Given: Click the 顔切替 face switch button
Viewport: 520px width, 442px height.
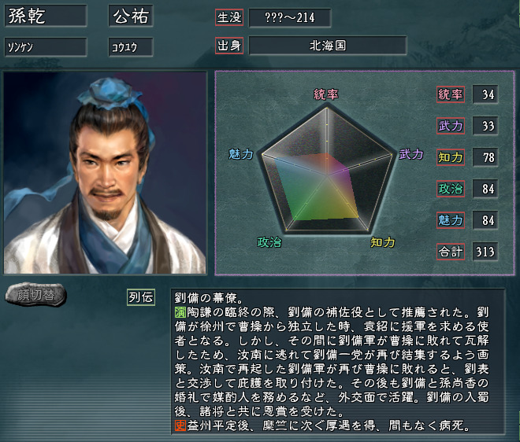Looking at the screenshot, I should point(35,294).
